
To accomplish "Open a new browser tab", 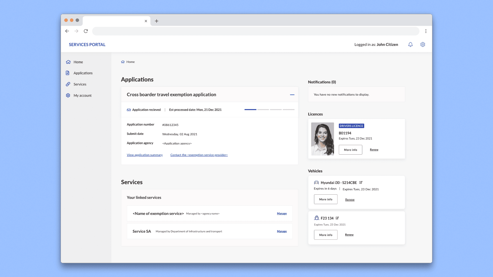I will click(156, 21).
